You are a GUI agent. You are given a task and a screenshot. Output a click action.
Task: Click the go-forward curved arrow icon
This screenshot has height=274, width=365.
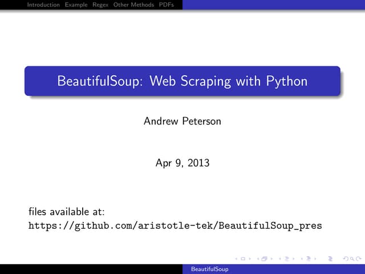point(356,259)
